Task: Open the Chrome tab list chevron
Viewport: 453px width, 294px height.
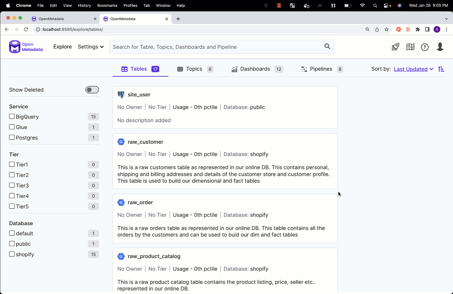Action: tap(446, 19)
